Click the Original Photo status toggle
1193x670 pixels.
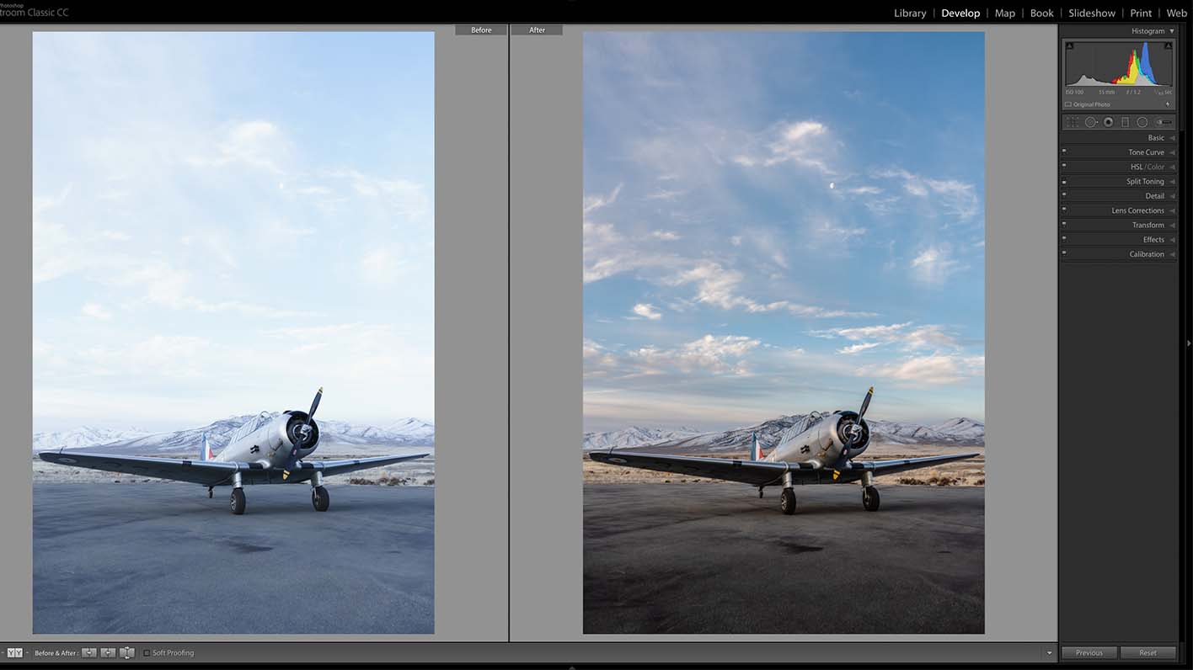click(x=1087, y=104)
